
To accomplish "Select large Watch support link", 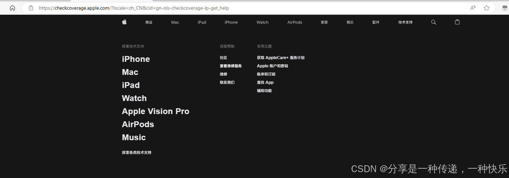I will [x=134, y=98].
